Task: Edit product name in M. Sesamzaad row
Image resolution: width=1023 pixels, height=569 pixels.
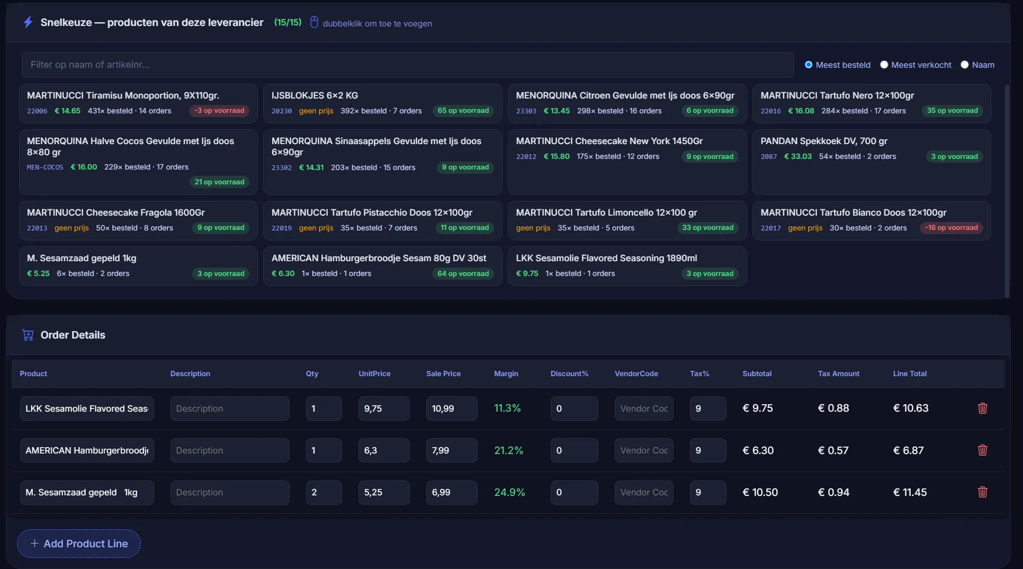Action: tap(87, 492)
